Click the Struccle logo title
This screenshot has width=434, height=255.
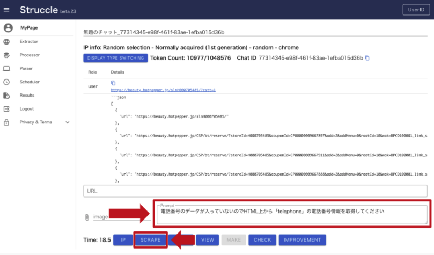point(39,10)
